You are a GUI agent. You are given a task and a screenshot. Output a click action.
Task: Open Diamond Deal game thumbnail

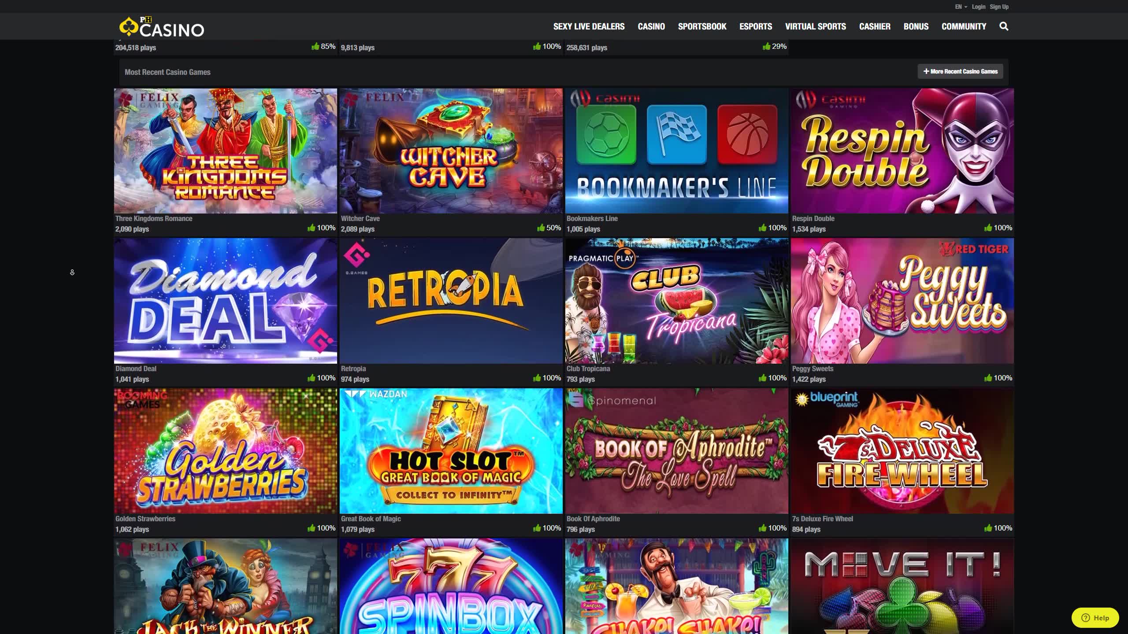[x=226, y=301]
